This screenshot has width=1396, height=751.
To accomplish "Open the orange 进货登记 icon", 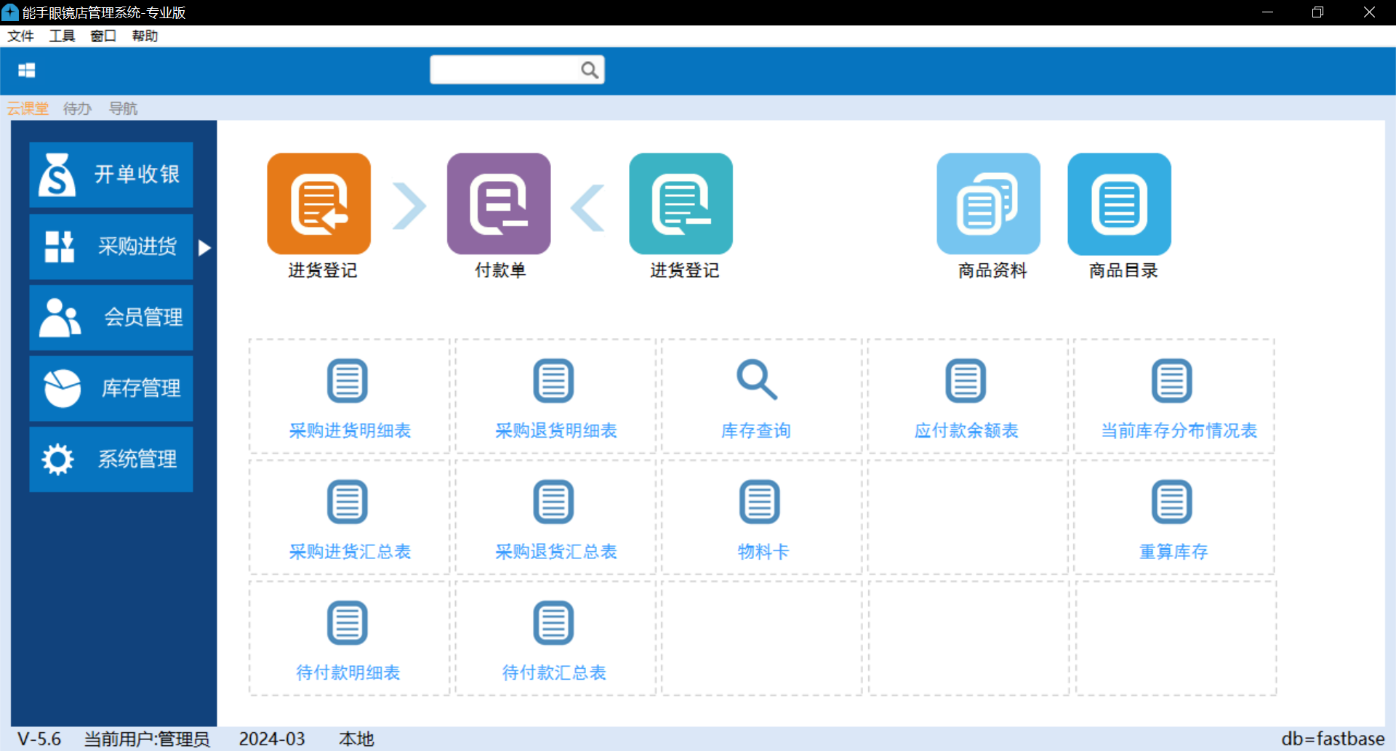I will pos(319,204).
